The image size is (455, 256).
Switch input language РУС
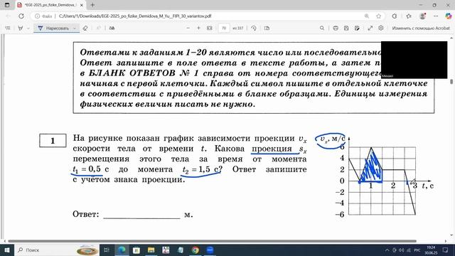(x=417, y=250)
